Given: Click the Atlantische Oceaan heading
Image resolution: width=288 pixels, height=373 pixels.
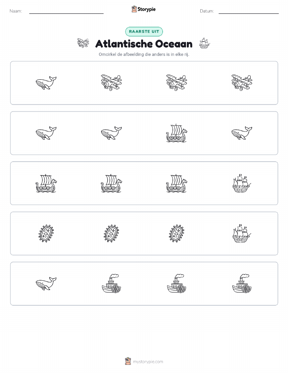Looking at the screenshot, I should tap(144, 44).
